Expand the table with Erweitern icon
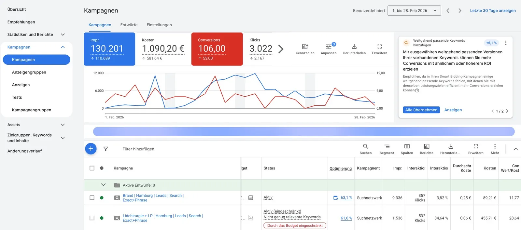The height and width of the screenshot is (230, 521). (x=476, y=146)
